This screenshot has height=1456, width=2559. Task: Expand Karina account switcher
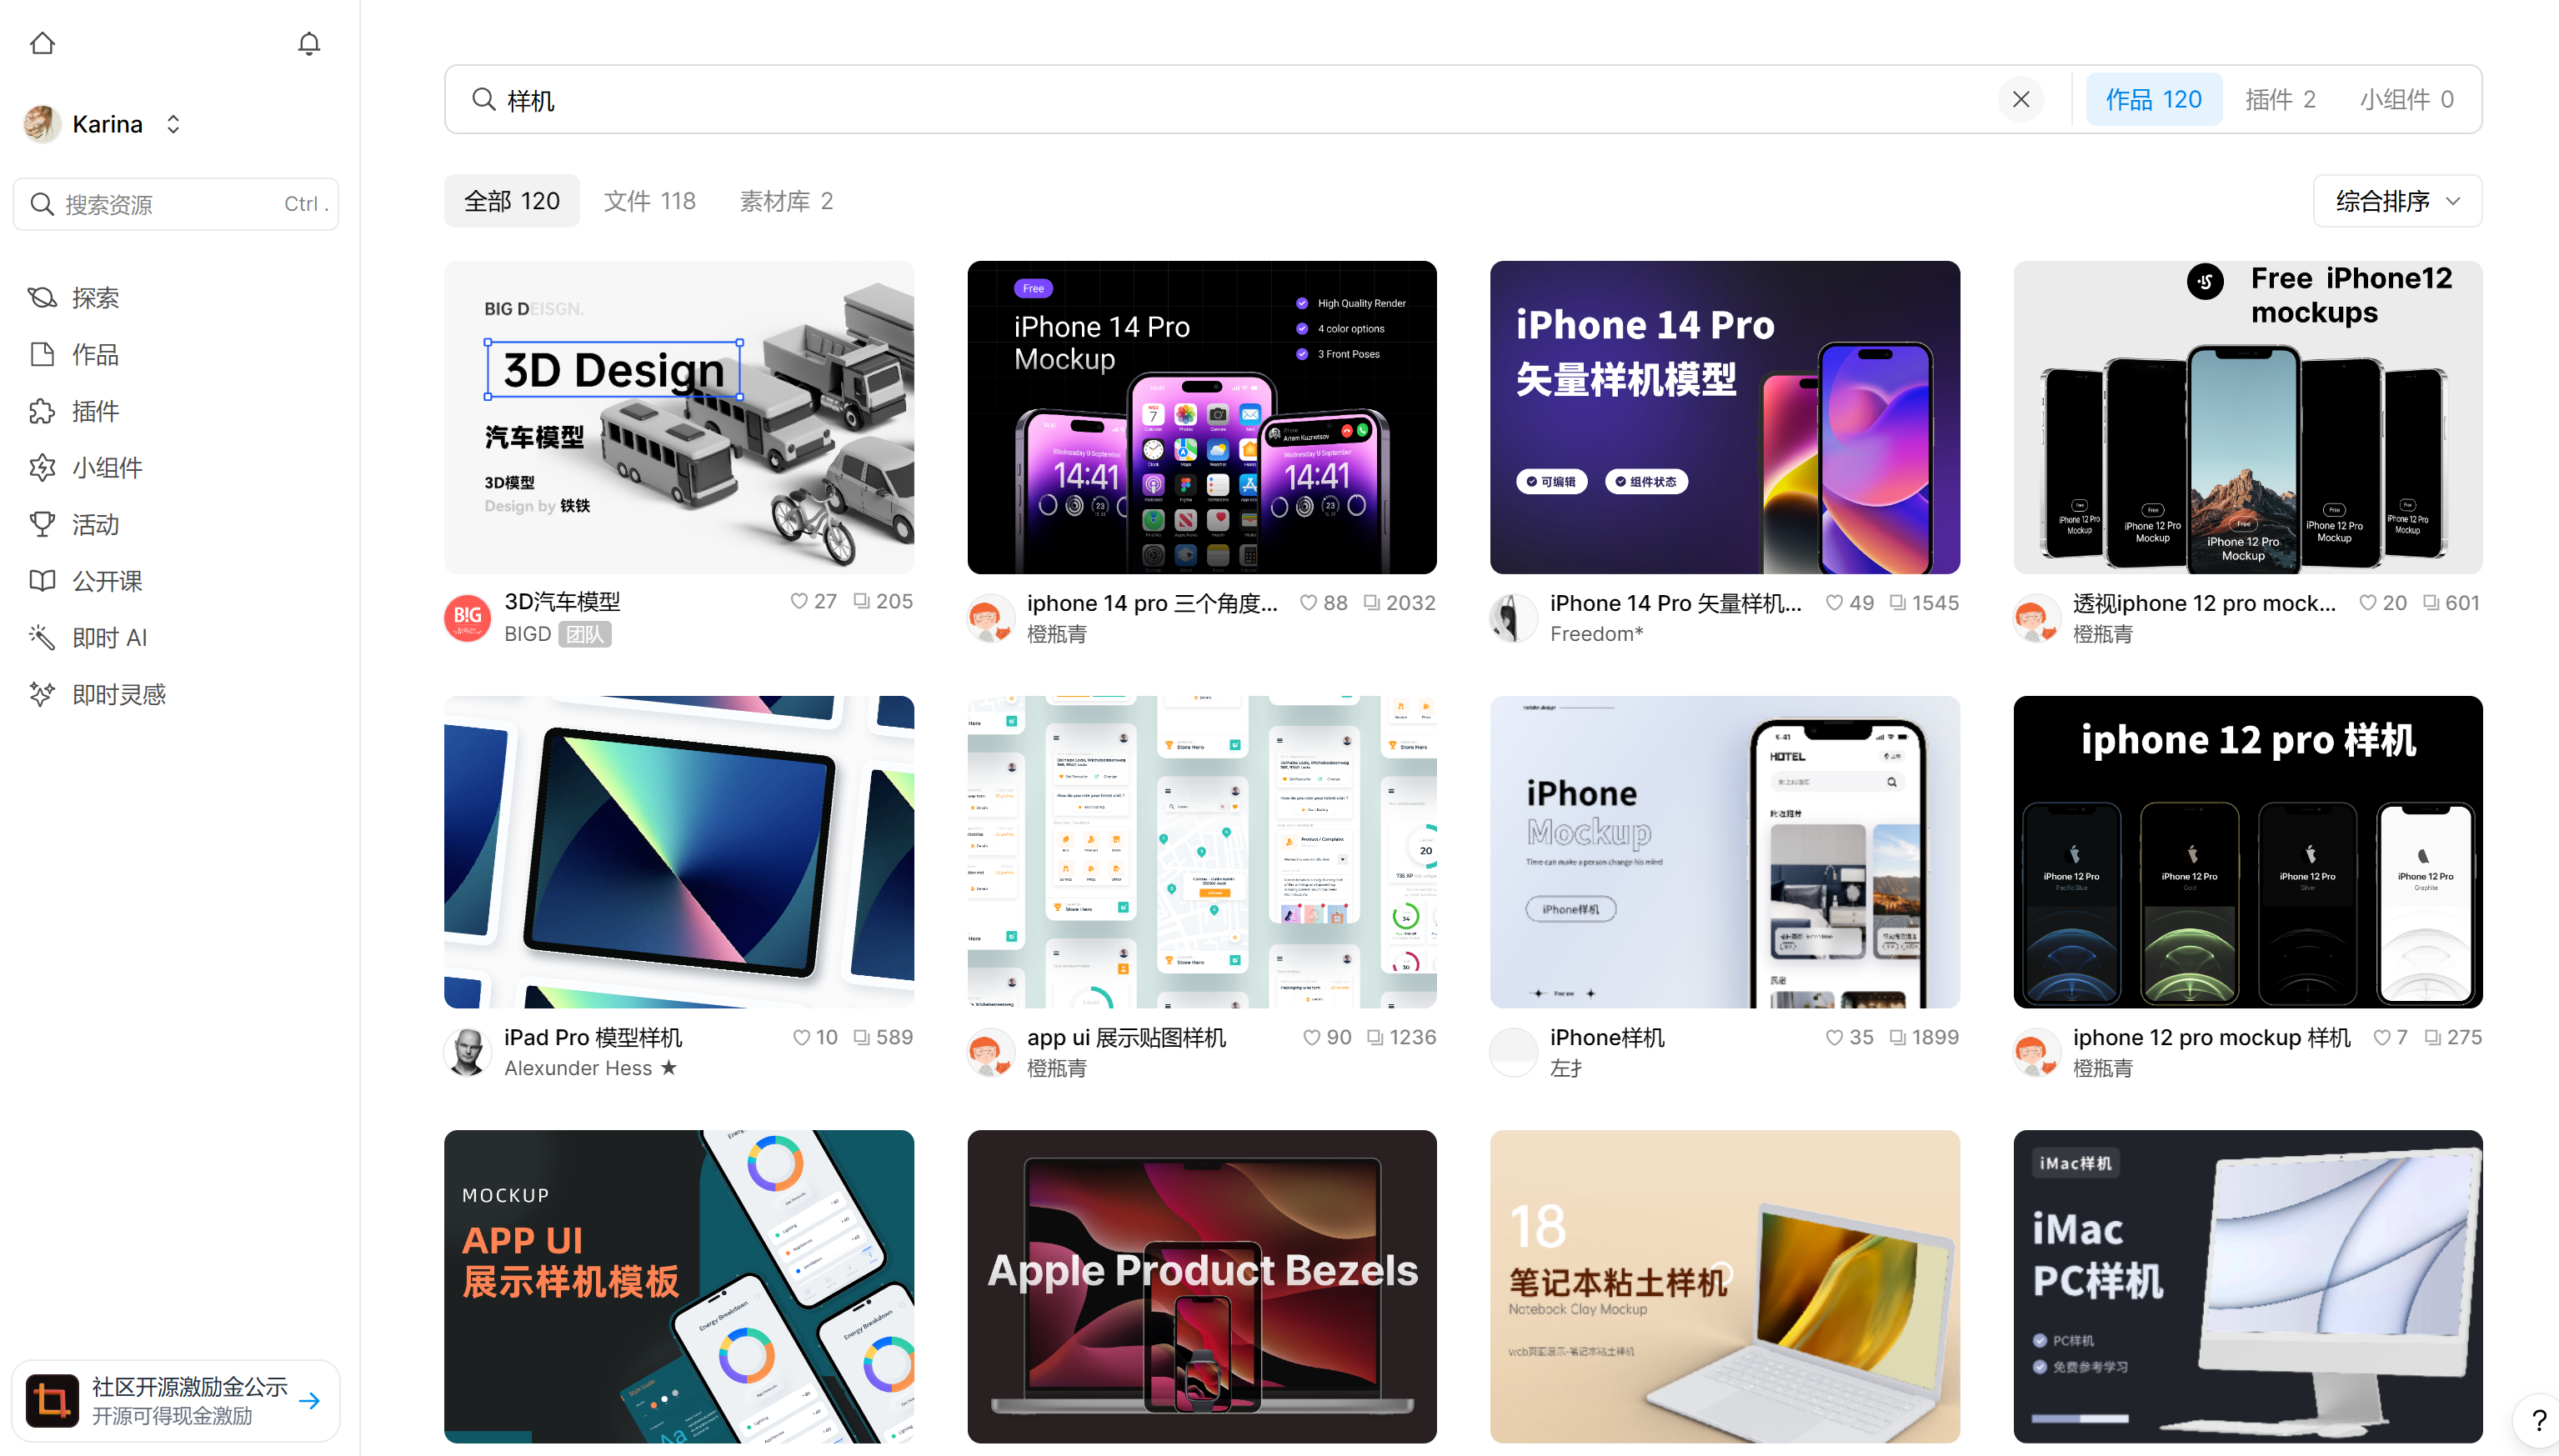pyautogui.click(x=173, y=124)
